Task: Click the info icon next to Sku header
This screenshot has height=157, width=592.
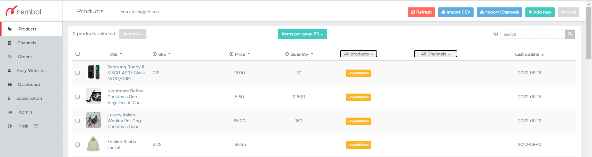Action: point(154,54)
